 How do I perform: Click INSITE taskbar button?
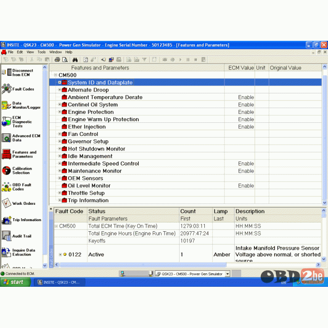[59, 282]
